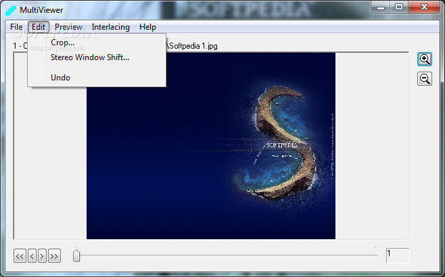
Task: Click the image position slider handle
Action: tap(76, 255)
